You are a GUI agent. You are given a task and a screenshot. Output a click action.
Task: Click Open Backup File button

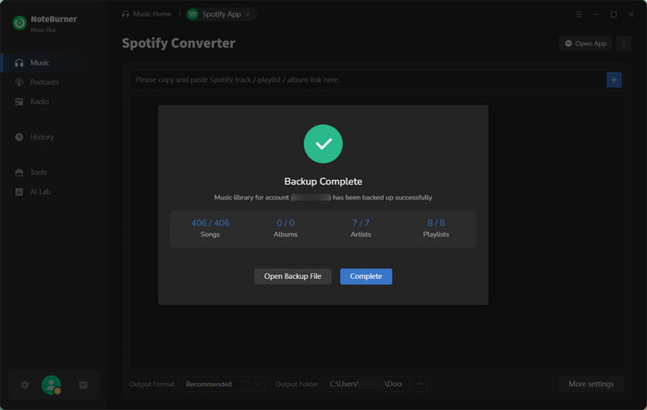(293, 276)
